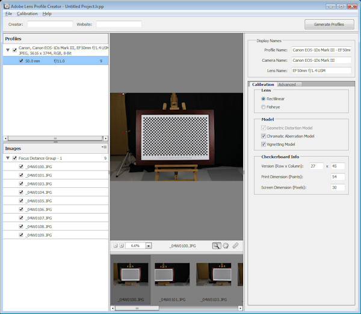
Task: Open the Calibration menu
Action: pos(27,13)
